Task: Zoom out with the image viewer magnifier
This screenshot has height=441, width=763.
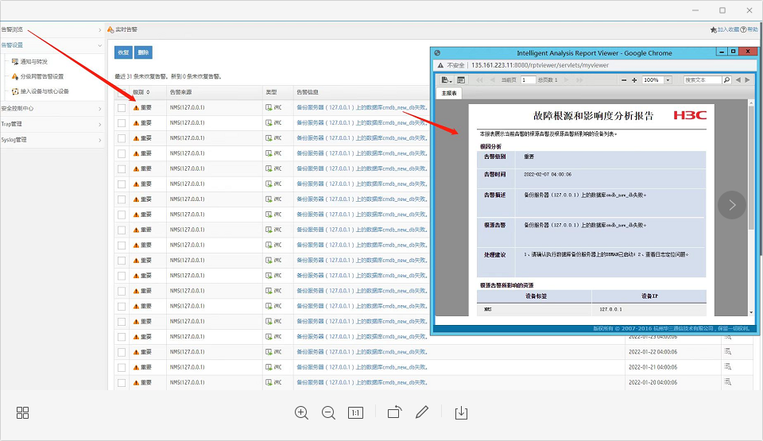Action: 328,412
